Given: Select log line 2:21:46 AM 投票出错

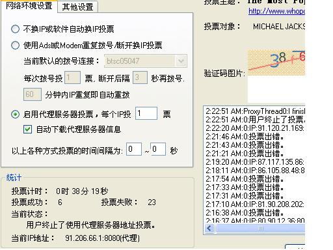Looking at the screenshot, I should click(245, 137).
